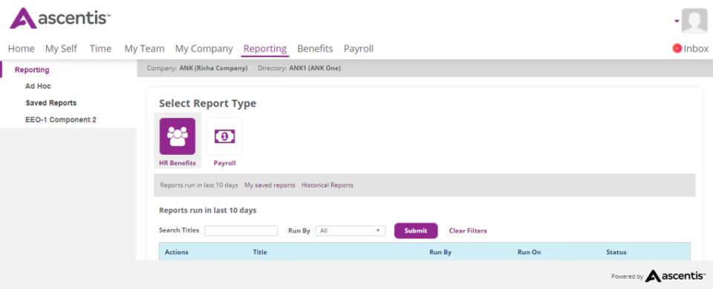Viewport: 713px width, 289px height.
Task: Click the Submit button
Action: point(416,230)
